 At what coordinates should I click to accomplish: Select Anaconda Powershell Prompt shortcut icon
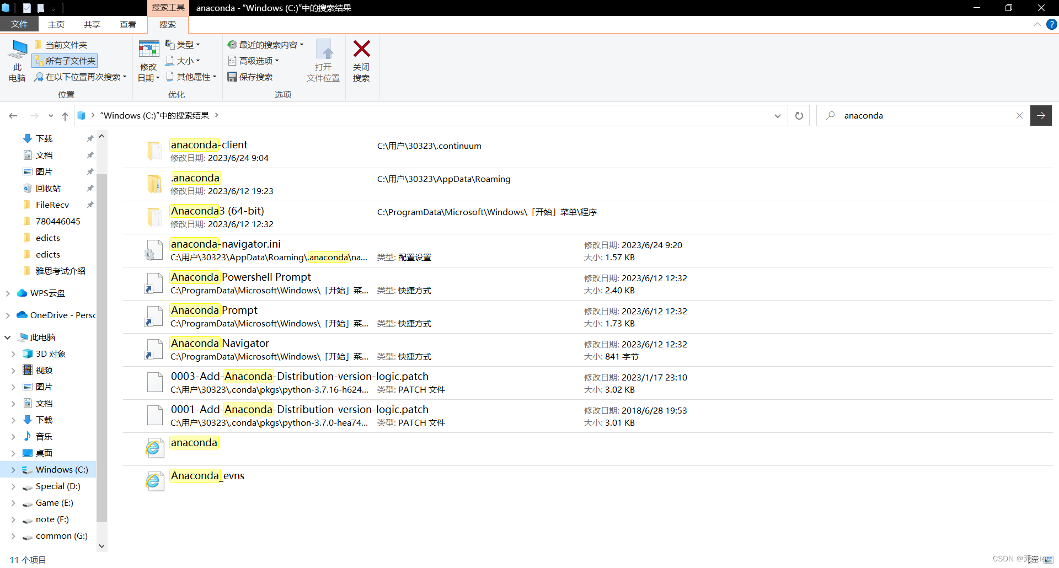click(x=154, y=283)
